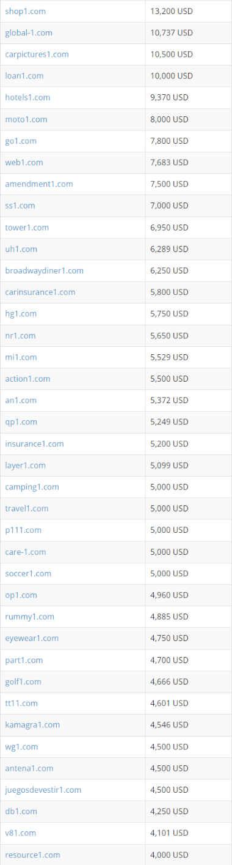Click the v81.com domain link
232x865 pixels.
coord(21,833)
